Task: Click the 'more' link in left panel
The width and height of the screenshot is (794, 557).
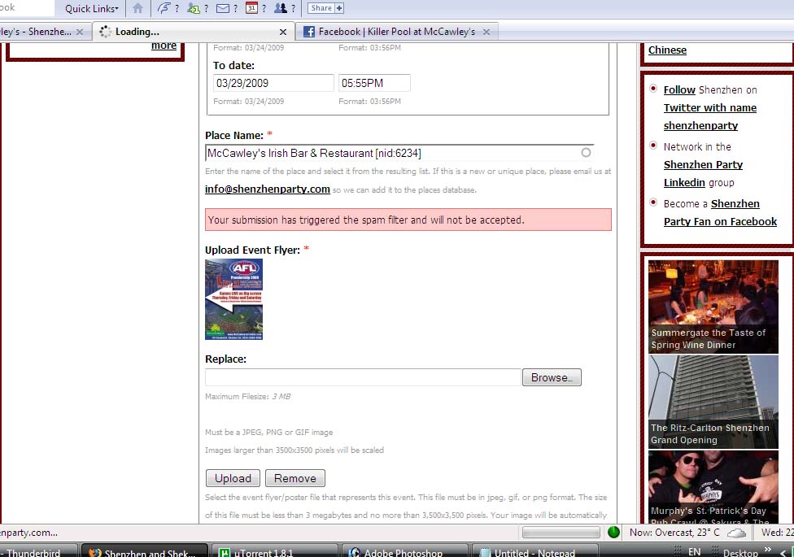Action: pos(164,46)
